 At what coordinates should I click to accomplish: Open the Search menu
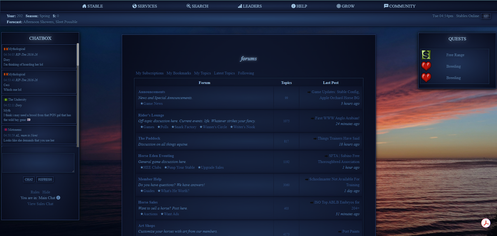[x=197, y=6]
